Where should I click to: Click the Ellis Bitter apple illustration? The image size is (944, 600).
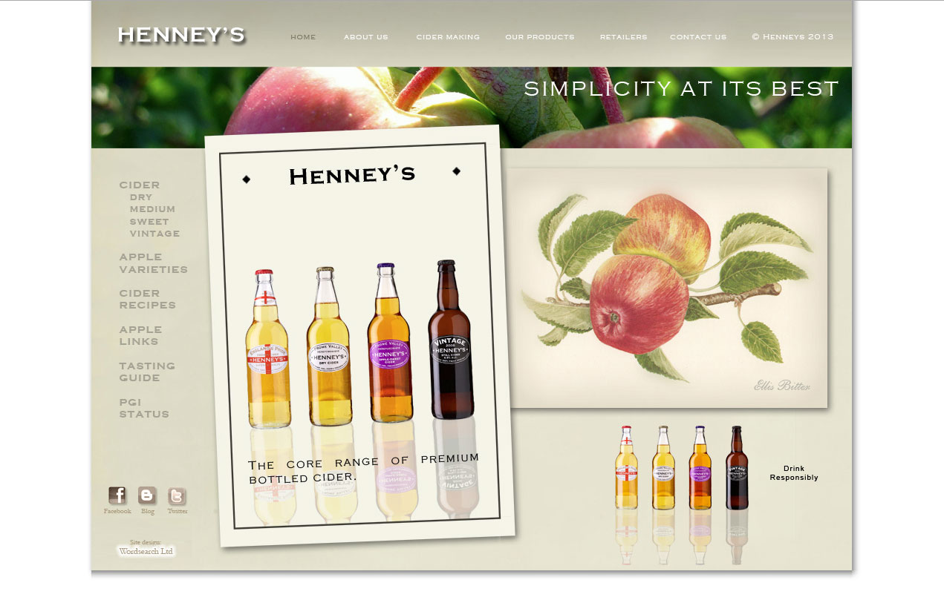click(x=667, y=288)
